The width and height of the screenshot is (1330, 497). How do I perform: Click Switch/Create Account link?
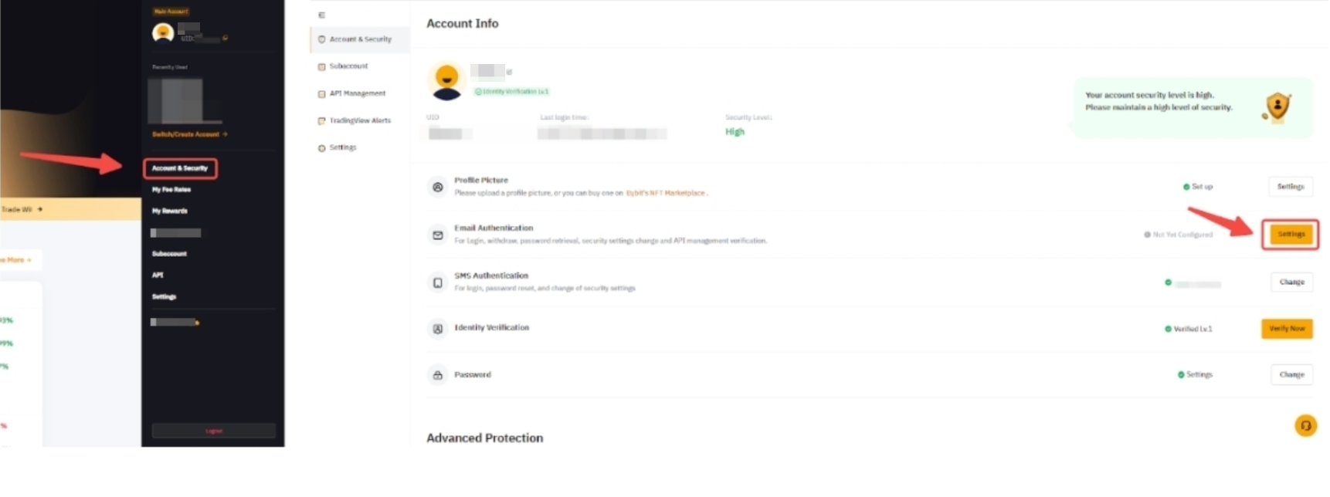tap(189, 134)
